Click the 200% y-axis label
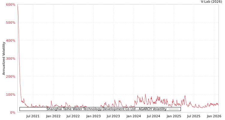Image resolution: width=225 pixels, height=120 pixels. [x=10, y=76]
